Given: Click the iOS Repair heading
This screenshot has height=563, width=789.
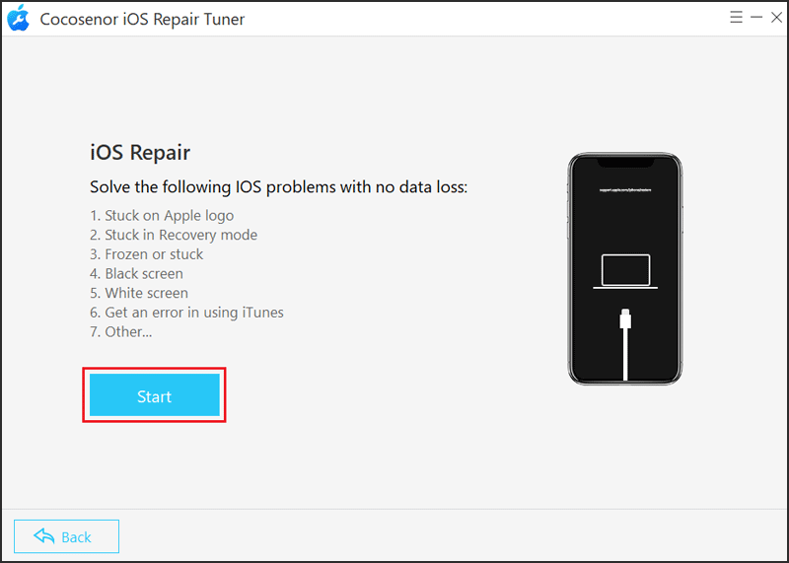Looking at the screenshot, I should click(x=140, y=152).
